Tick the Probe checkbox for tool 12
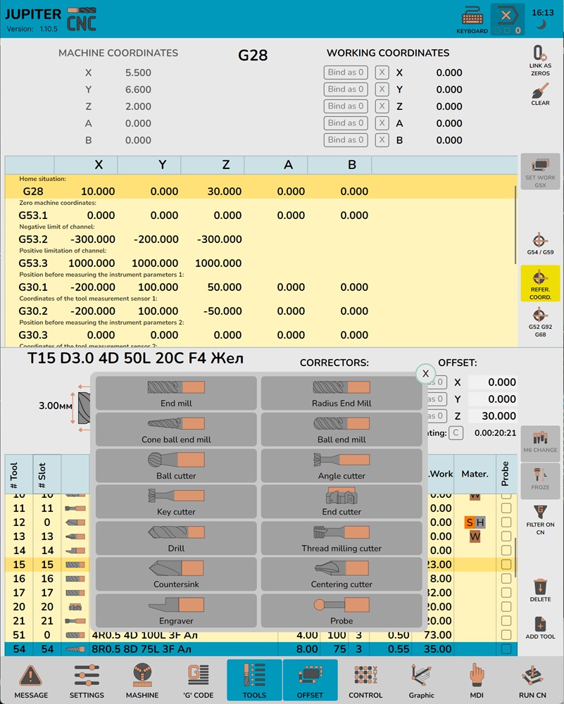 (x=505, y=522)
